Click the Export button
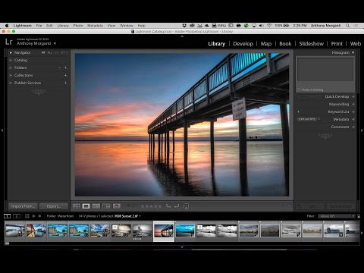The image size is (364, 273). [x=54, y=206]
